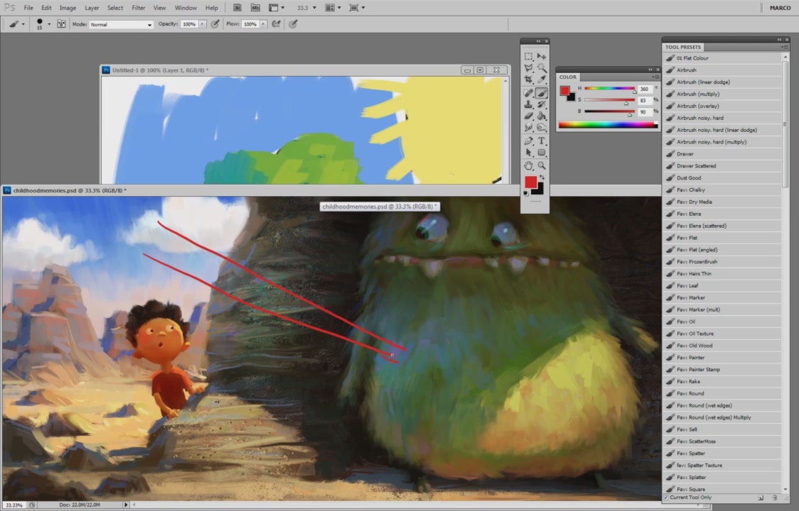Select the Eraser tool

point(528,116)
